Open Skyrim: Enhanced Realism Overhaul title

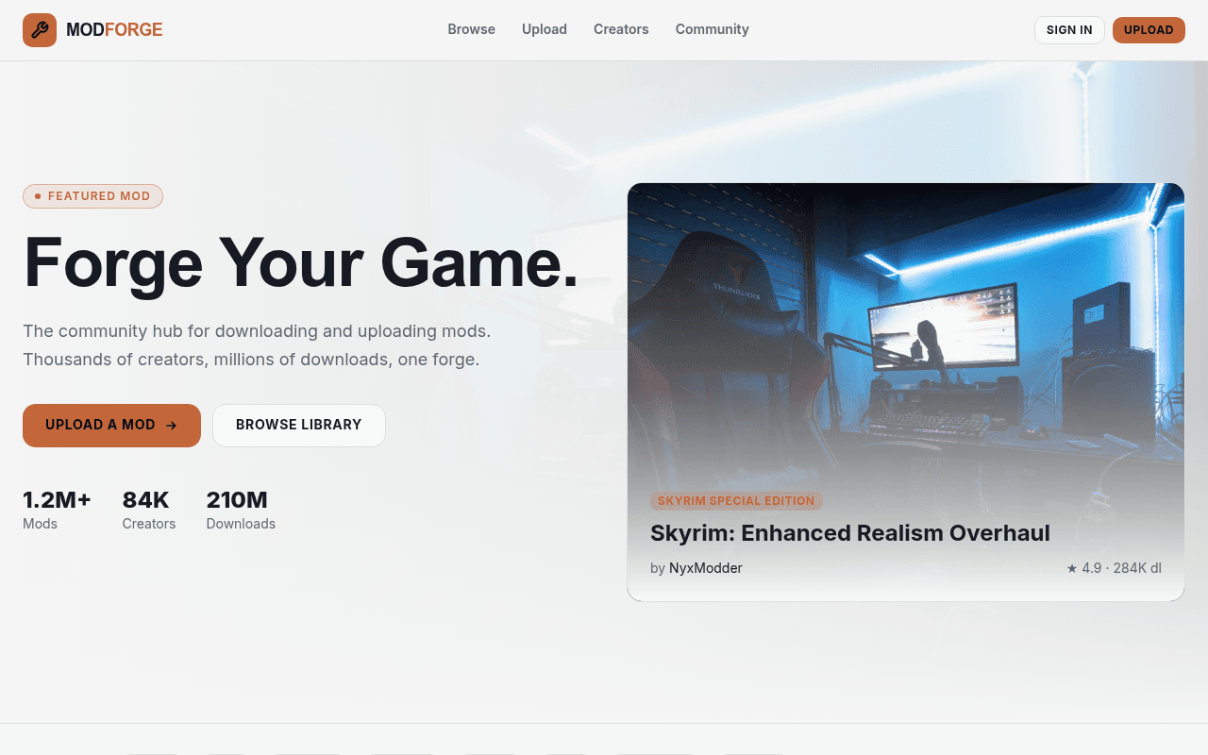(850, 533)
